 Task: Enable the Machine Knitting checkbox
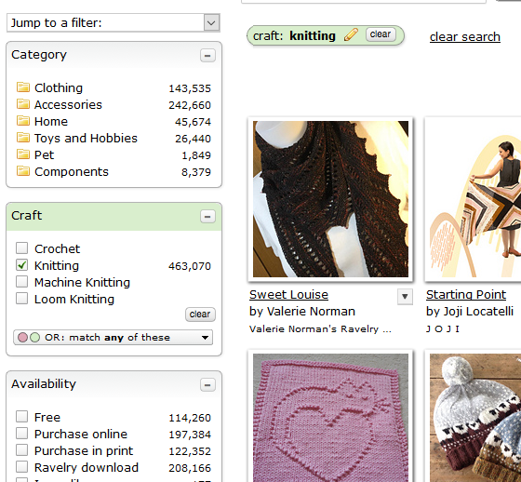[x=22, y=282]
